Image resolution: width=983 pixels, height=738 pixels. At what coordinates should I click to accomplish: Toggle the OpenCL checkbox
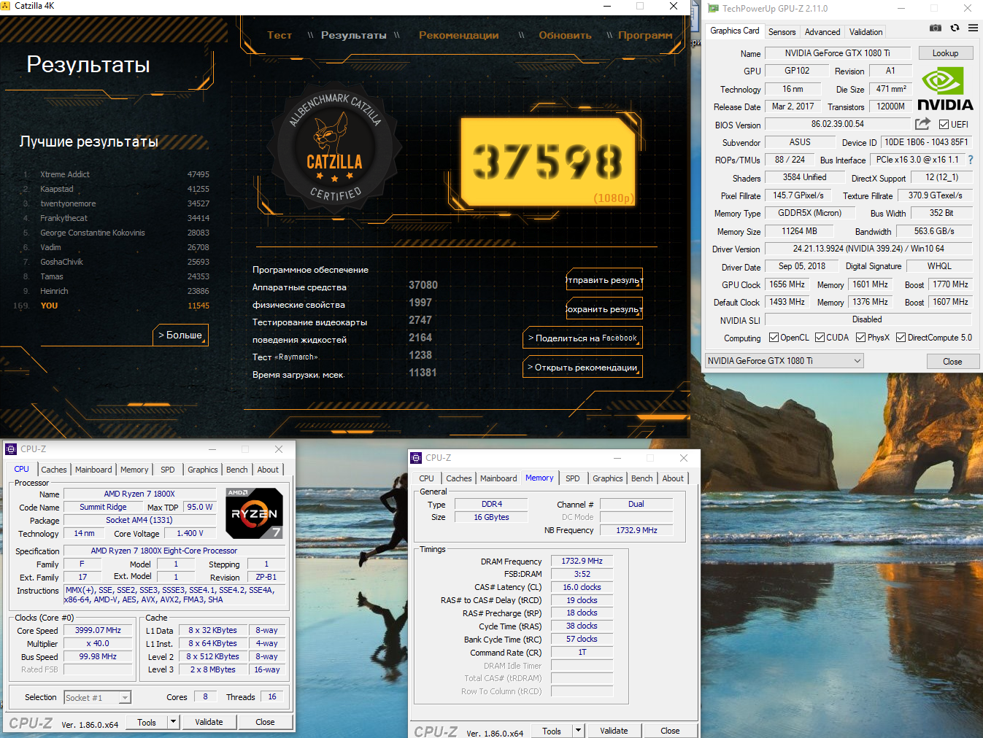774,338
